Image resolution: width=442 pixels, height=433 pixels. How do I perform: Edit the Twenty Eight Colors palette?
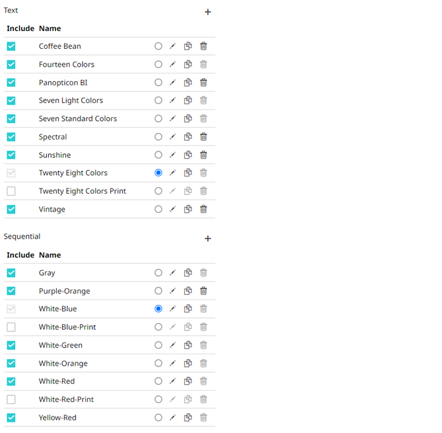tap(172, 173)
